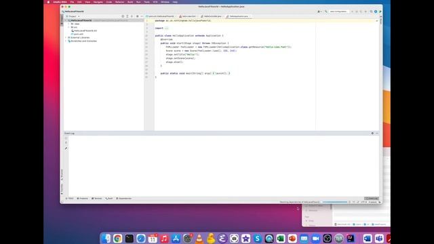
Task: Switch to the hello-view.fxml editor tab
Action: 189,16
